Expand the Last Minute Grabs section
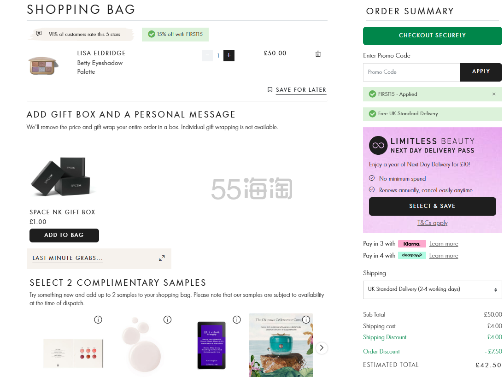The height and width of the screenshot is (377, 504). 162,258
